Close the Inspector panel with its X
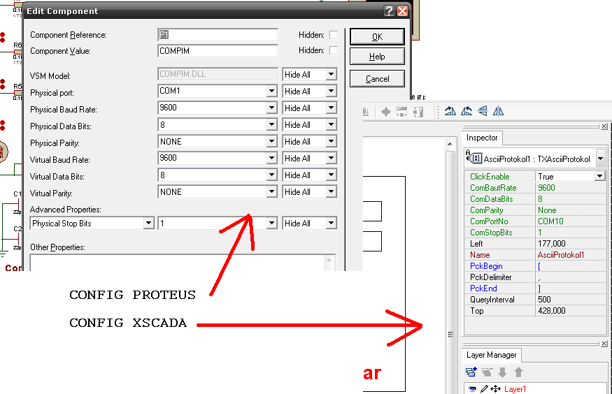 click(604, 126)
